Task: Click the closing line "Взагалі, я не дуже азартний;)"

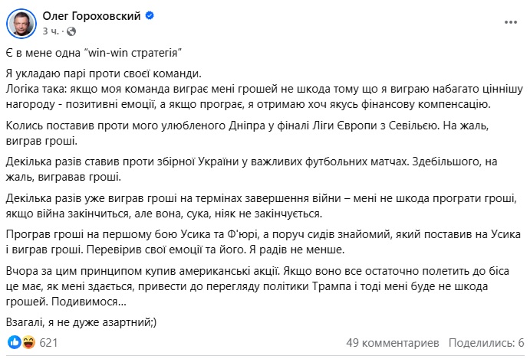Action: [x=81, y=322]
